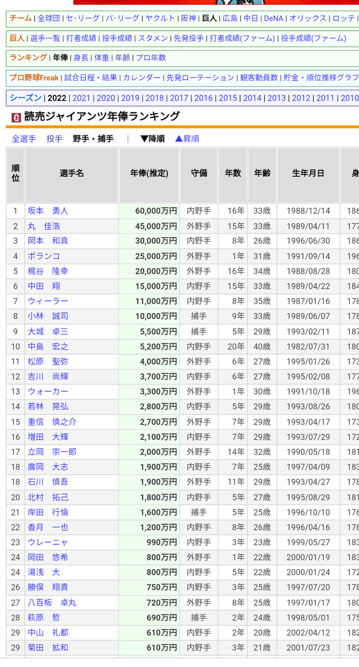Open 観客動員数 attendance page

coord(259,78)
